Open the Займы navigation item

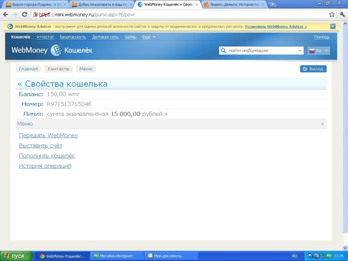click(130, 37)
